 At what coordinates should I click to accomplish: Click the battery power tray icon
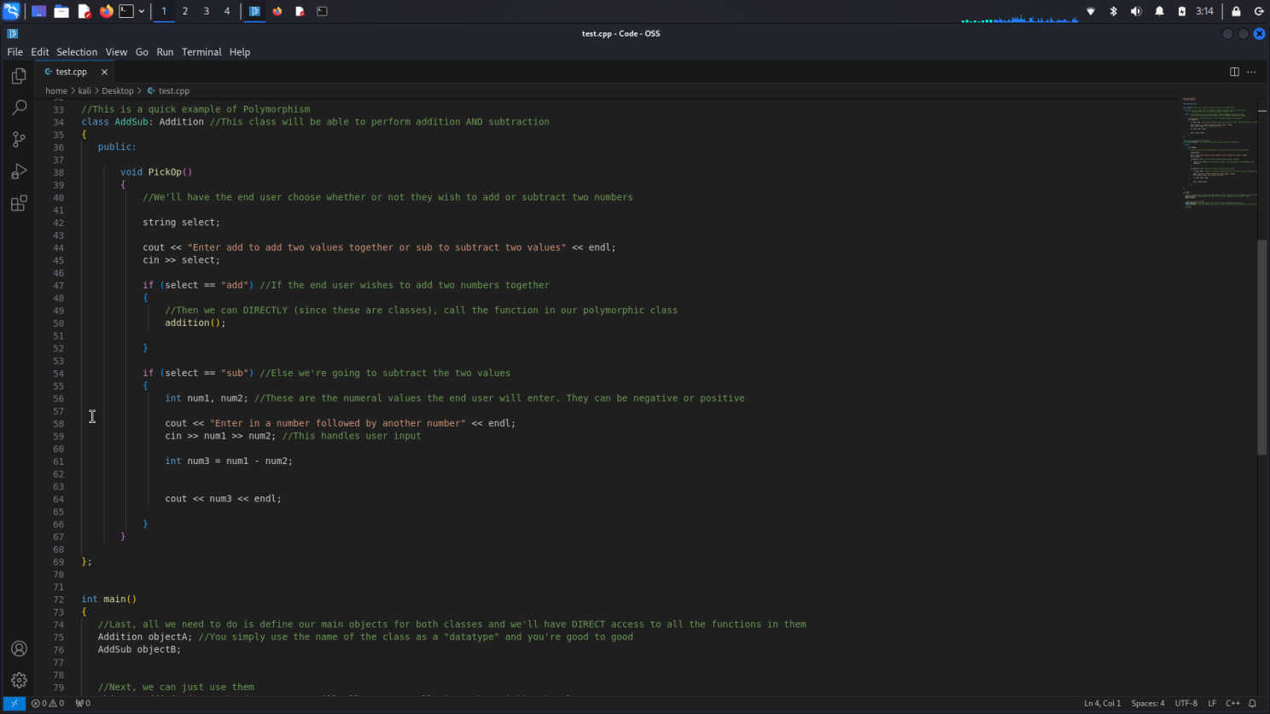[x=1182, y=11]
